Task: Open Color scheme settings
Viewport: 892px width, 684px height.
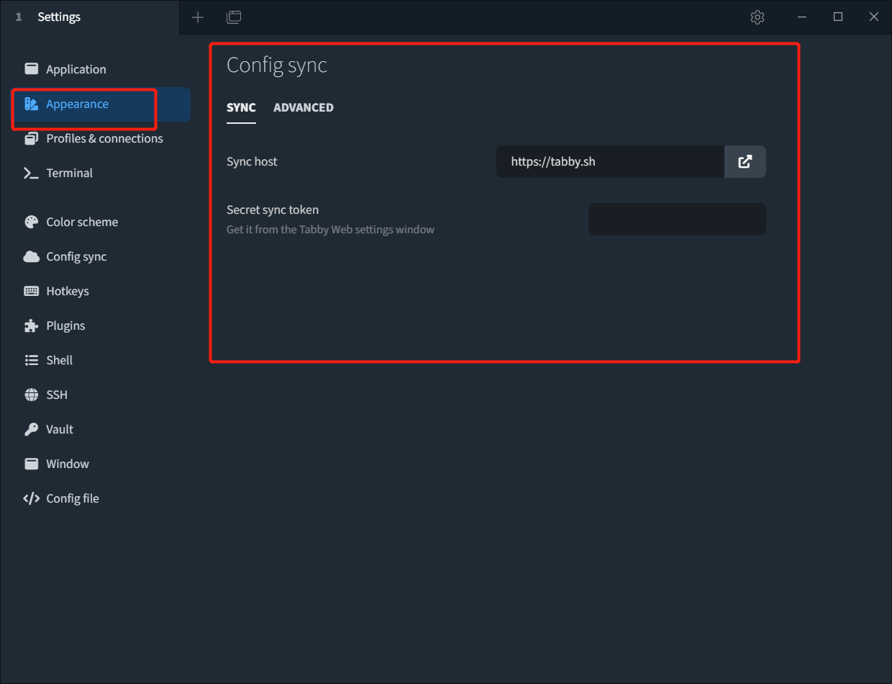Action: 81,222
